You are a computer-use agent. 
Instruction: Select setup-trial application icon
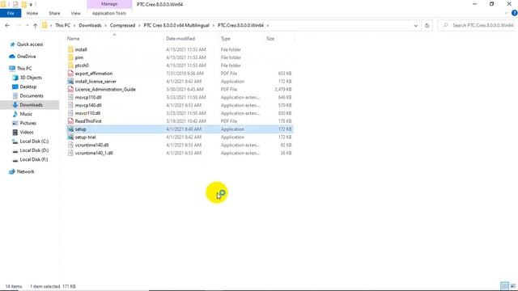(x=70, y=137)
